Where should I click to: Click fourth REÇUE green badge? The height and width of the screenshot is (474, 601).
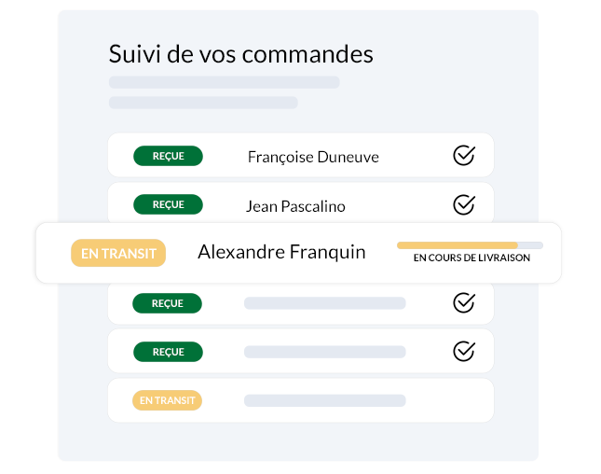click(x=168, y=352)
